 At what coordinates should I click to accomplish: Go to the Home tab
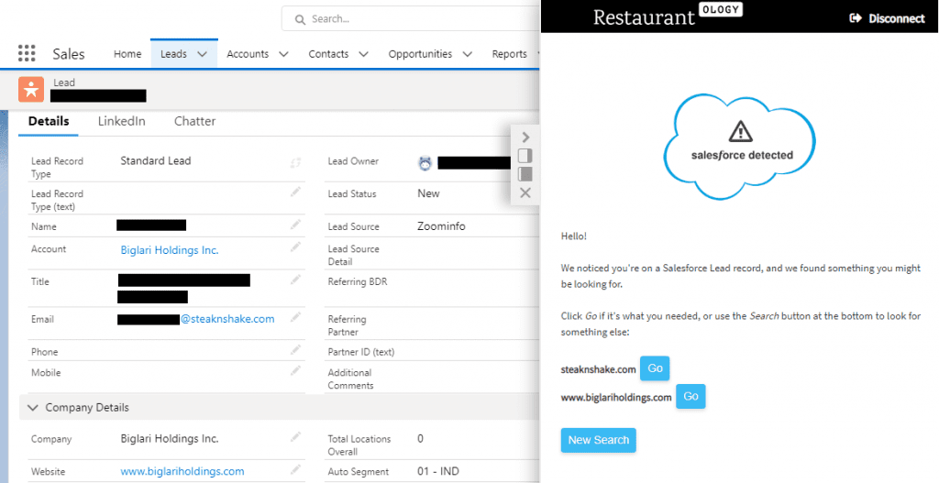pos(127,54)
